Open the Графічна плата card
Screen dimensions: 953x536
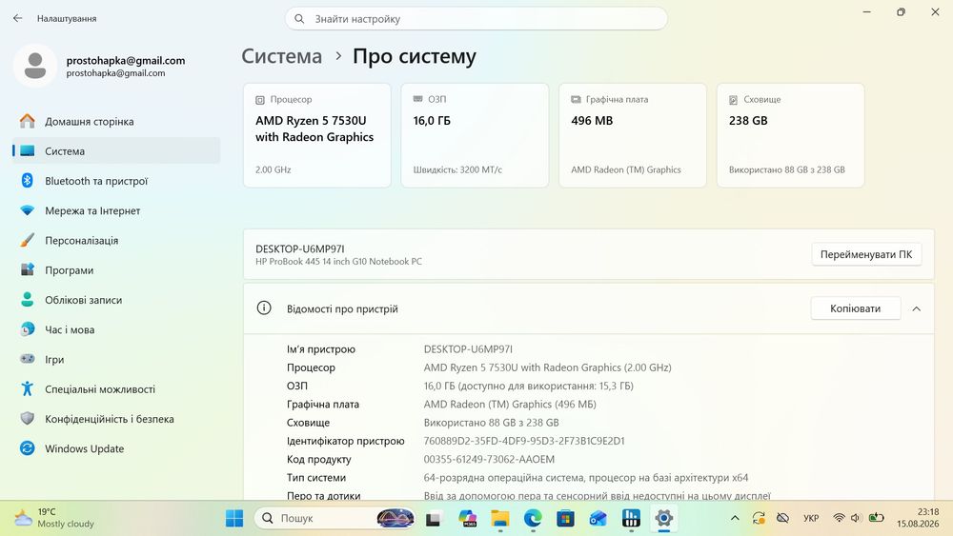(633, 135)
